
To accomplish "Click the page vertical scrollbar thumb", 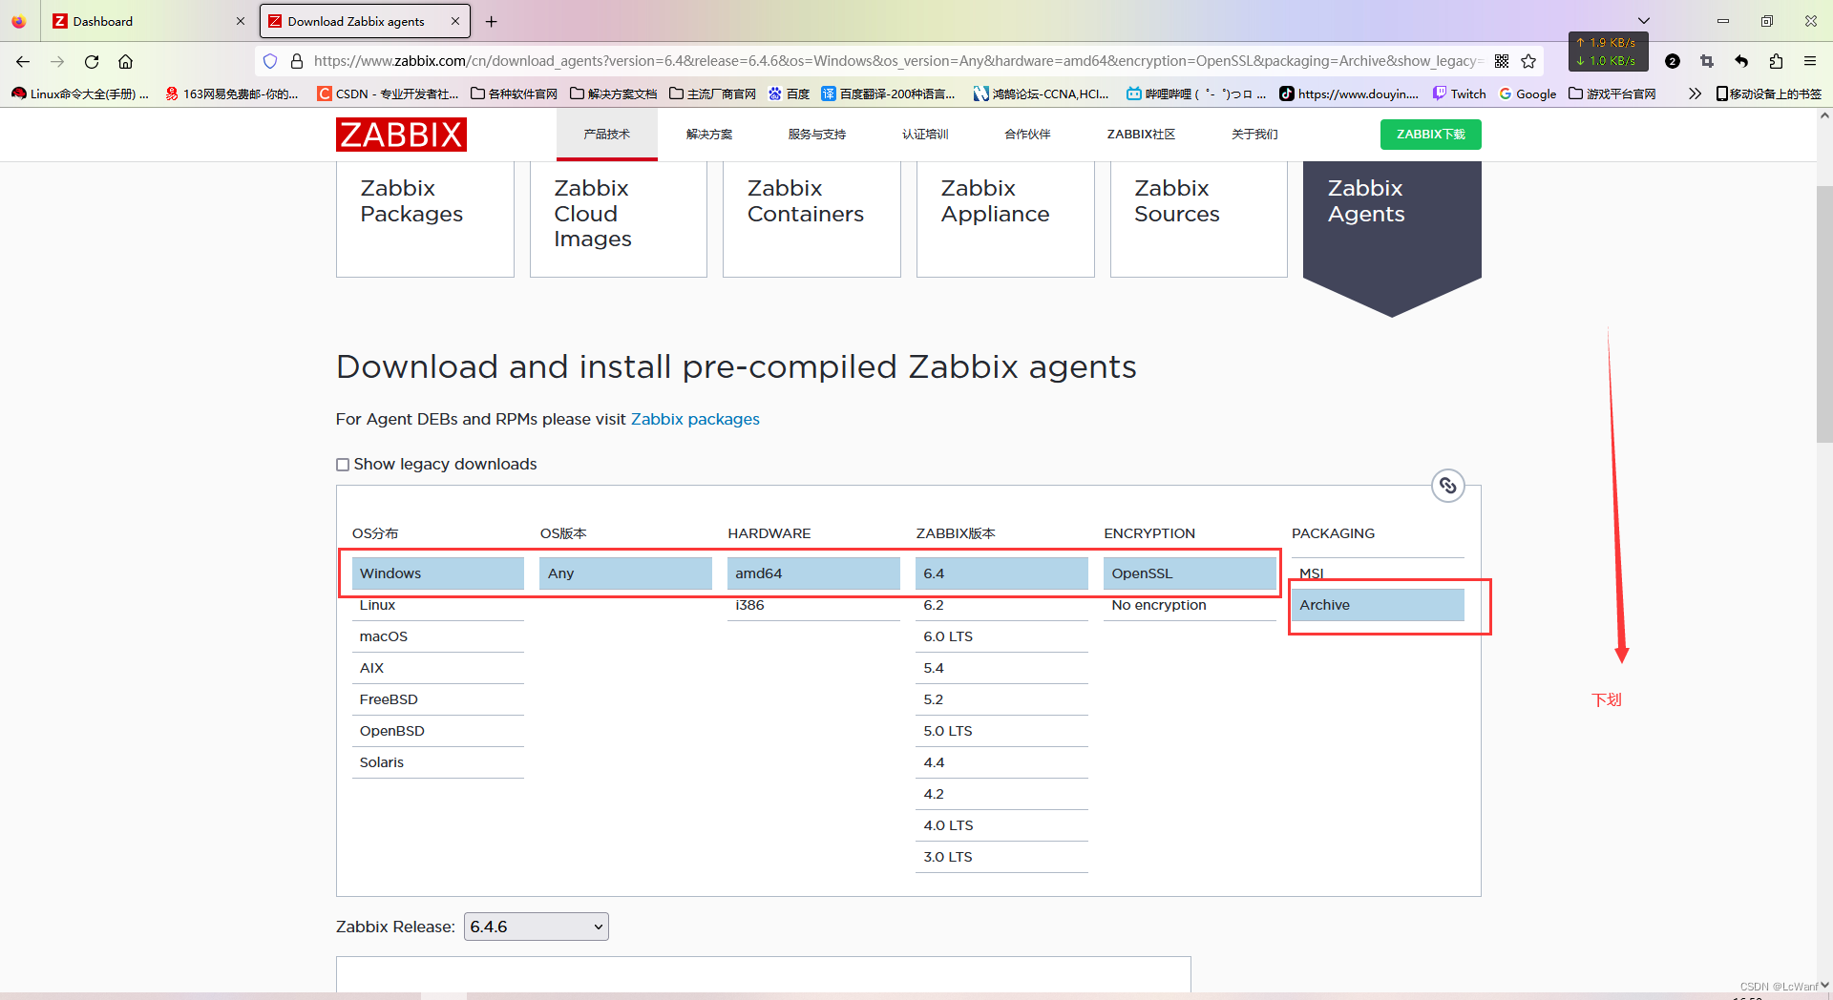I will point(1823,315).
